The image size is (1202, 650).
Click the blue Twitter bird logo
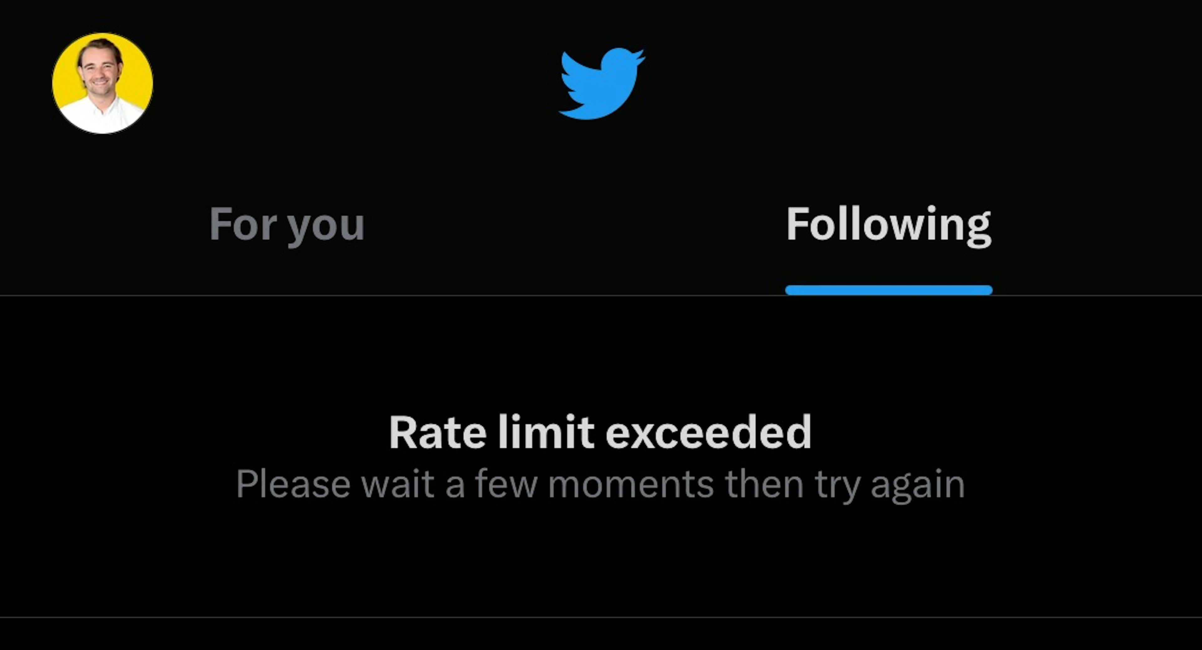(x=602, y=83)
